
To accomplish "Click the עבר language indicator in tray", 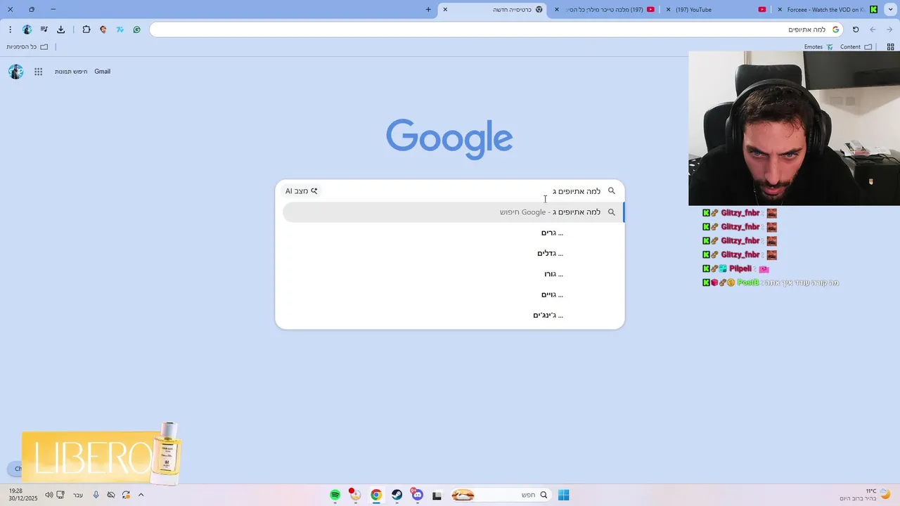I will (78, 495).
